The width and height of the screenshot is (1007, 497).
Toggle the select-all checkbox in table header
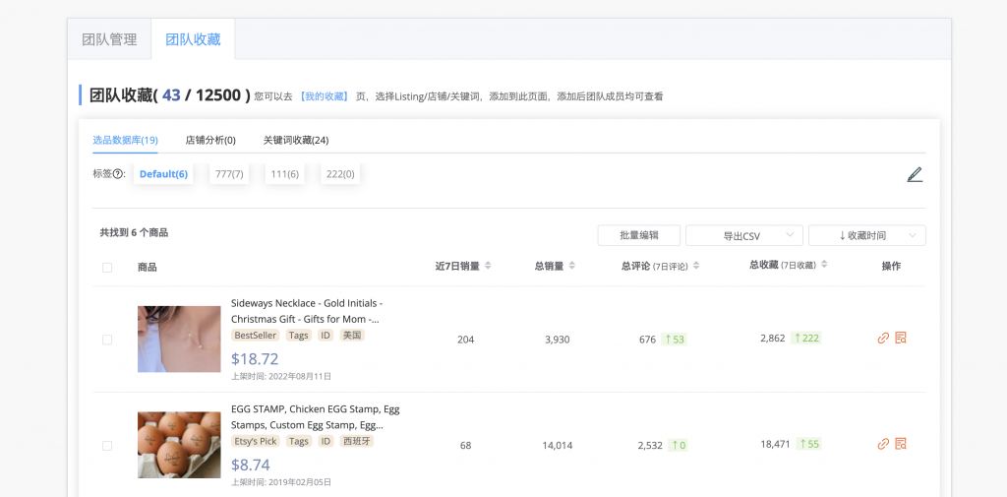click(107, 267)
